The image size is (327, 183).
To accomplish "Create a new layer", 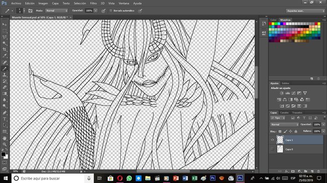I will [312, 171].
